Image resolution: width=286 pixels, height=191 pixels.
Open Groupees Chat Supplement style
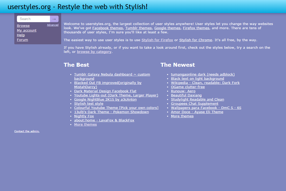click(195, 104)
